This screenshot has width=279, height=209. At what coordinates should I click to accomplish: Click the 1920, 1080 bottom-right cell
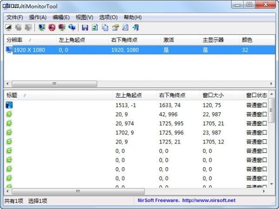[x=125, y=50]
